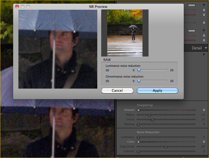Click the Noise Reduction Color value 0
This screenshot has width=209, height=158.
tap(204, 142)
